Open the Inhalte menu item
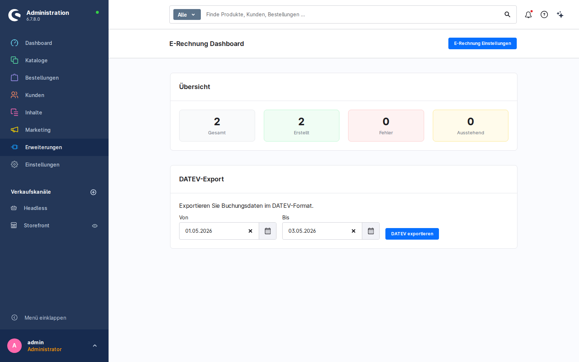This screenshot has height=362, width=579. click(54, 113)
